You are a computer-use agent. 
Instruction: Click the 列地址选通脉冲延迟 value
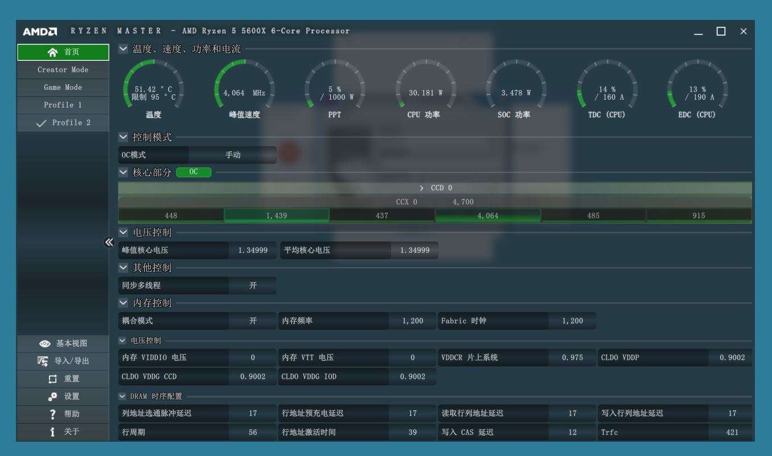click(x=253, y=413)
